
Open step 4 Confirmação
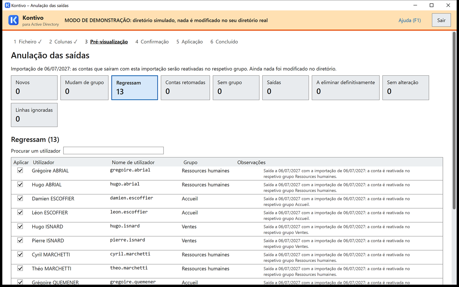click(x=152, y=42)
